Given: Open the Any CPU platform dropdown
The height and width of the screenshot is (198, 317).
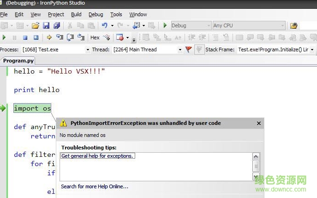Looking at the screenshot, I should coord(249,25).
